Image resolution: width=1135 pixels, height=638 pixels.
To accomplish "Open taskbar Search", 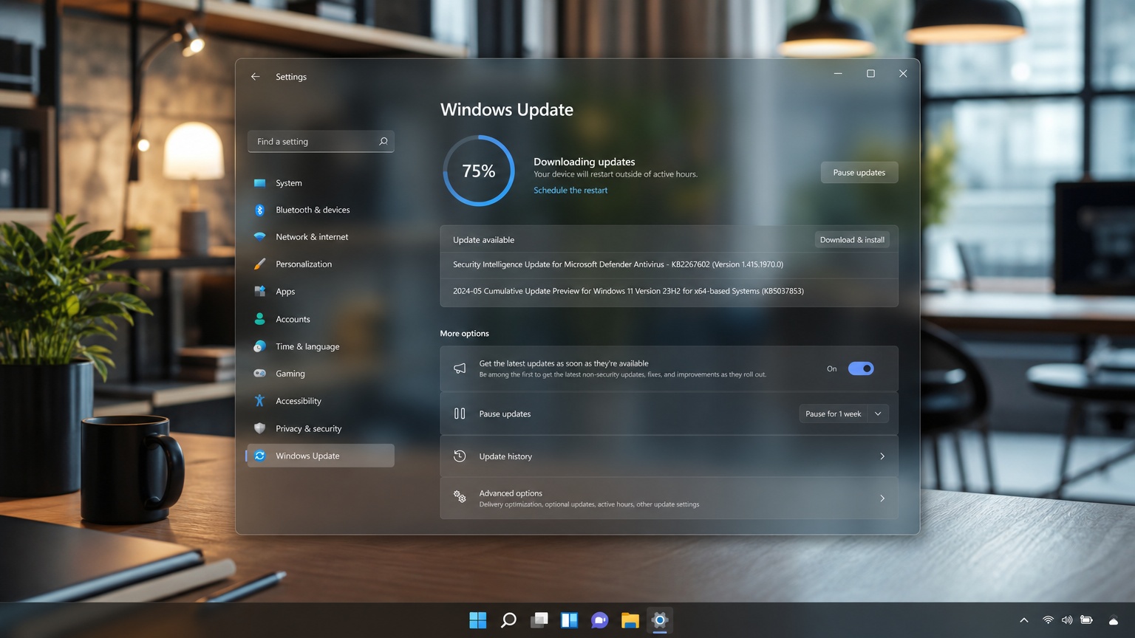I will pyautogui.click(x=508, y=620).
